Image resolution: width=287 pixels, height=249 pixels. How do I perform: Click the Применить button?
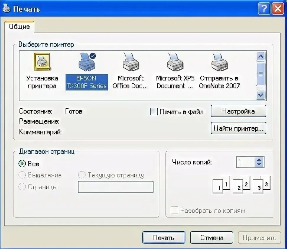tap(259, 237)
